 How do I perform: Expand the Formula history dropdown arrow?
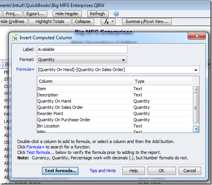click(x=196, y=70)
